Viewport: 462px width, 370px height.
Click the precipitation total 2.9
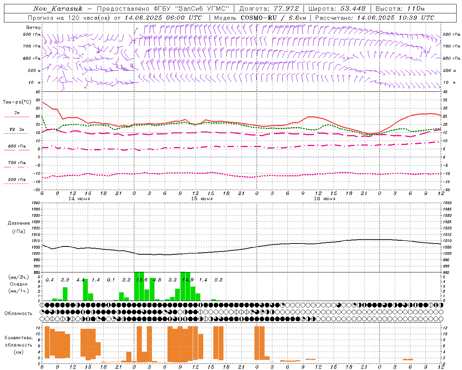point(65,280)
